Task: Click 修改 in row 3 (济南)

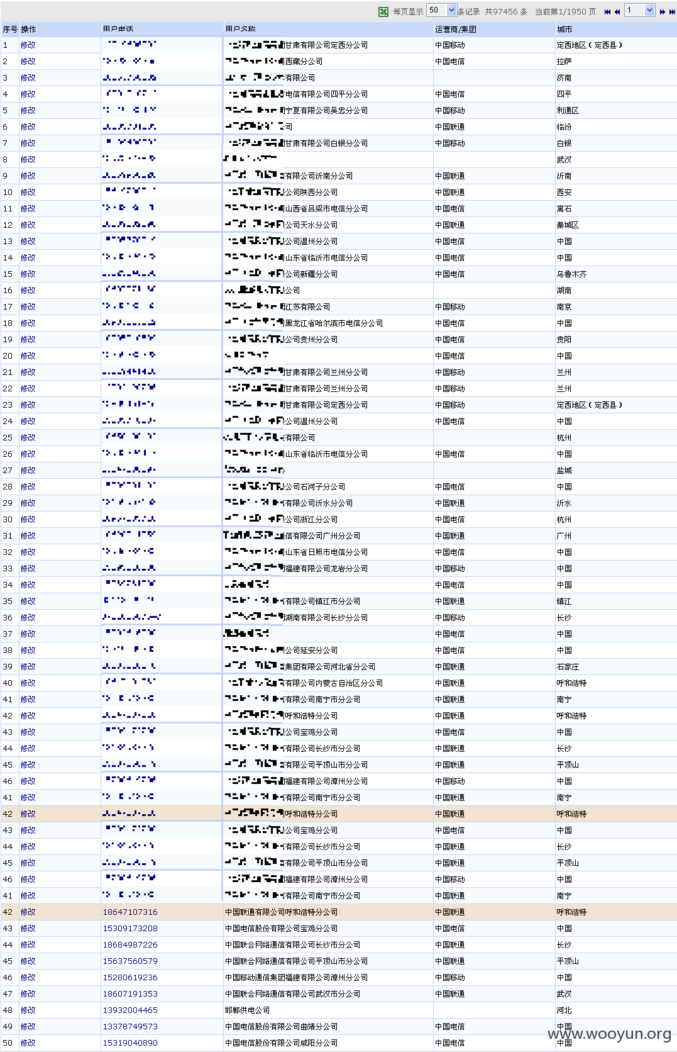Action: (x=28, y=78)
